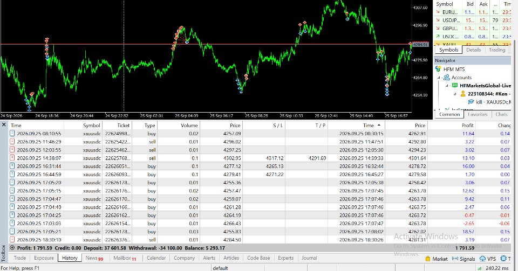Click the buy deal icon for 17:04:25 row
This screenshot has width=518, height=271.
12,216
